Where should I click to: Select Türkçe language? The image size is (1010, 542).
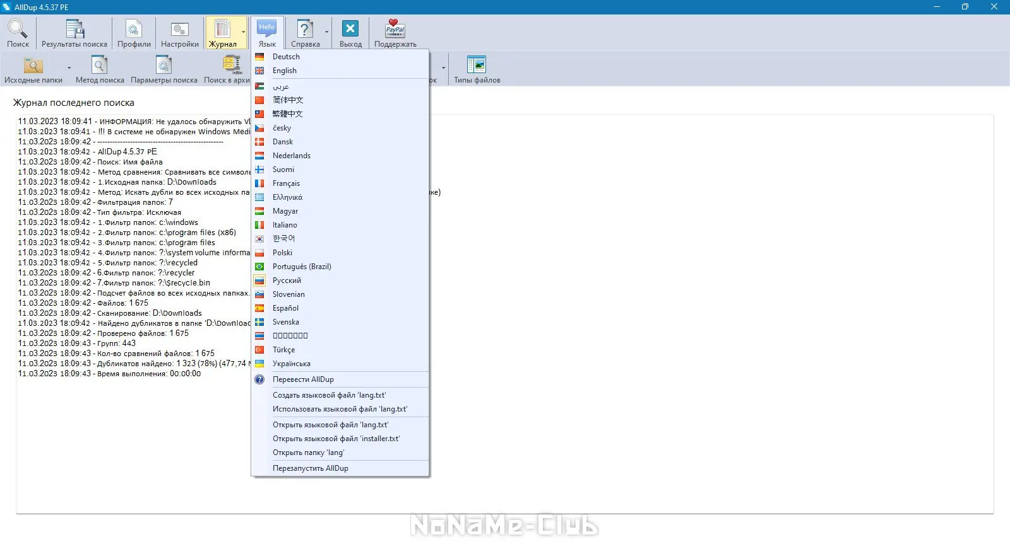(340, 350)
